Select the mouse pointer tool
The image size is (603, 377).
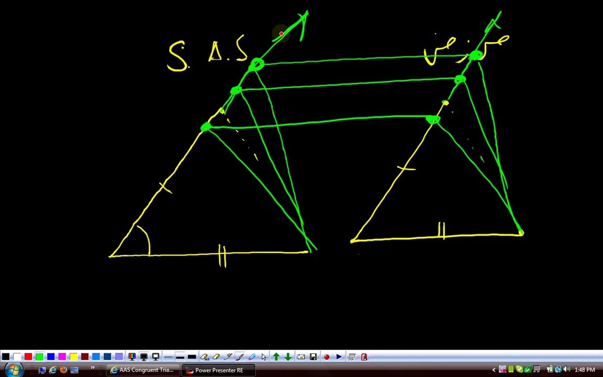click(x=264, y=357)
